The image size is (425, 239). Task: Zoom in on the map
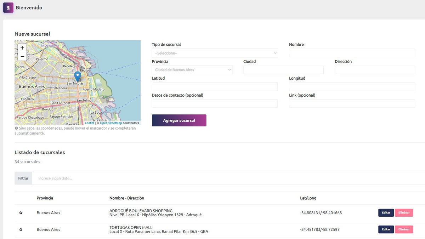coord(22,48)
